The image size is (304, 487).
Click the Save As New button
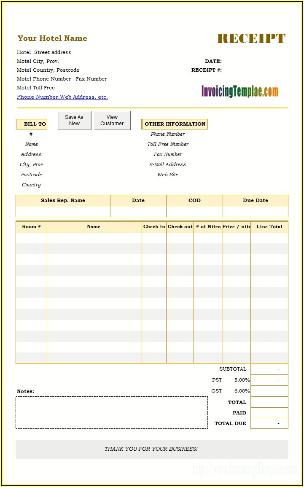tap(74, 121)
